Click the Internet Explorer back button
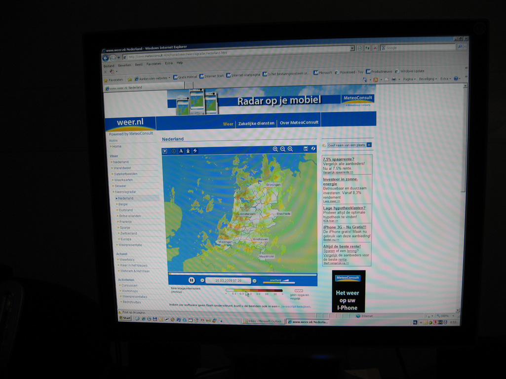 point(106,58)
